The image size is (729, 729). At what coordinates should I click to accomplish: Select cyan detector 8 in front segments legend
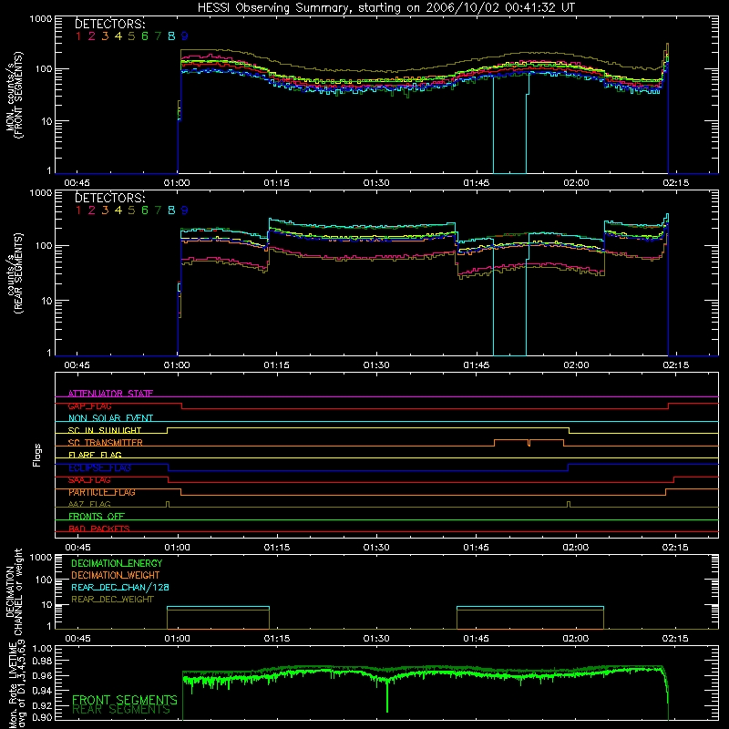click(x=171, y=36)
